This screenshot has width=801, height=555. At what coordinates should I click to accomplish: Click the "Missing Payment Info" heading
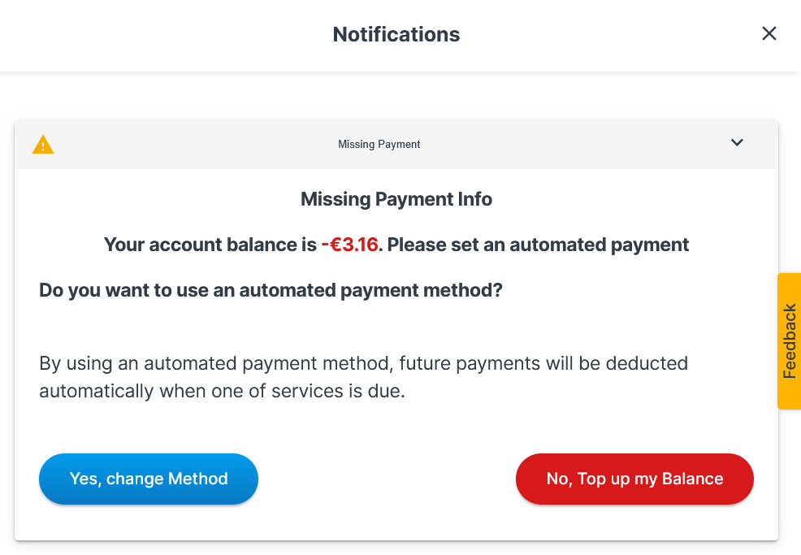click(x=396, y=199)
